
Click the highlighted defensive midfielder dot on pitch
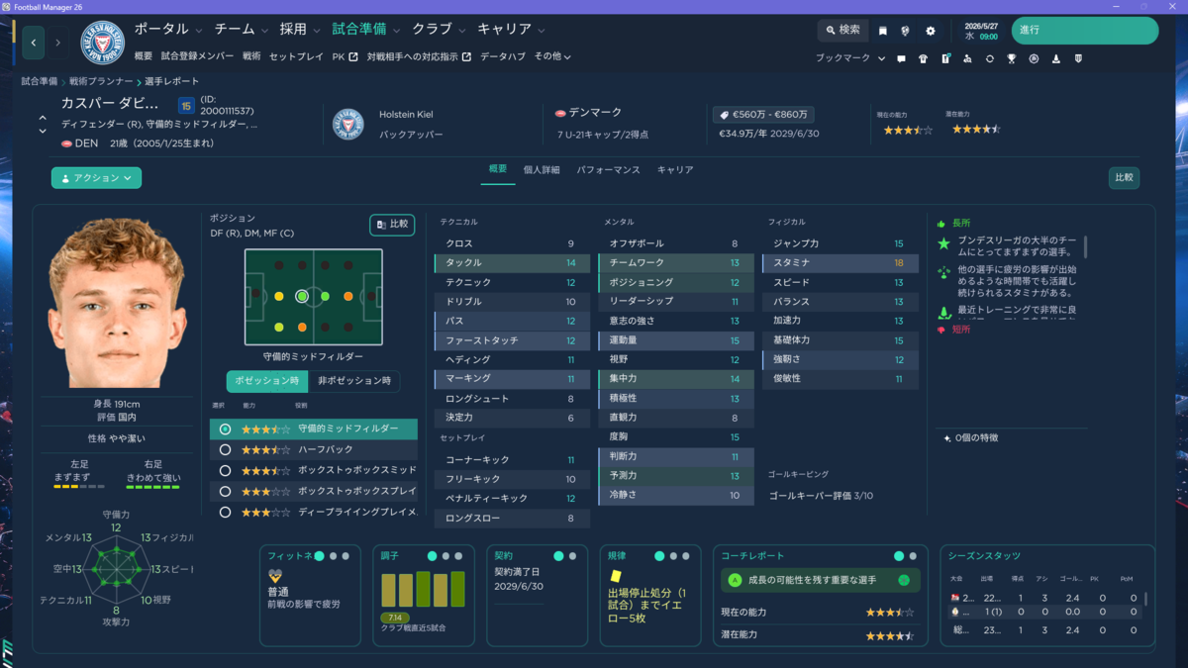(302, 296)
